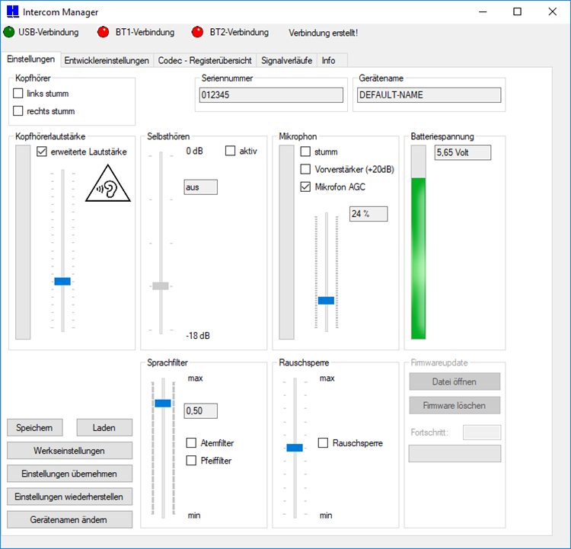Enable the Atemfilter checkbox

[192, 443]
